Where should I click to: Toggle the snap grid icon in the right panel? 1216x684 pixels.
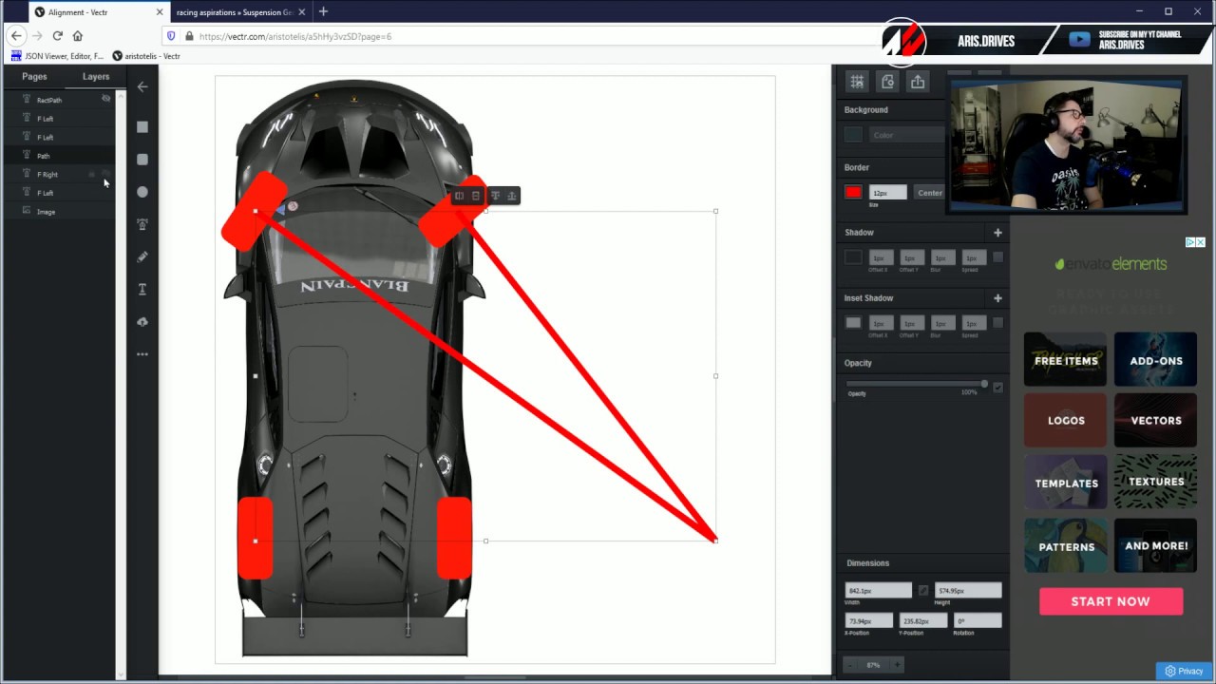[857, 82]
